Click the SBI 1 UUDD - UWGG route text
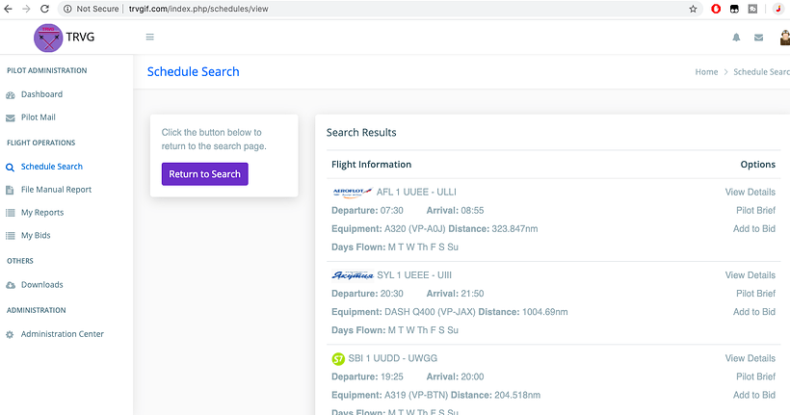The image size is (790, 415). pos(393,358)
